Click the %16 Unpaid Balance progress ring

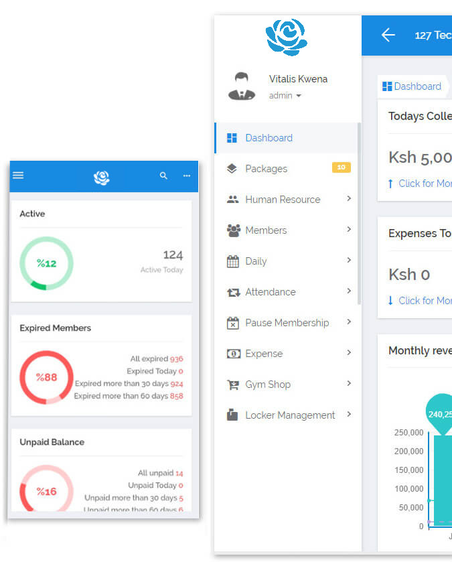(46, 488)
